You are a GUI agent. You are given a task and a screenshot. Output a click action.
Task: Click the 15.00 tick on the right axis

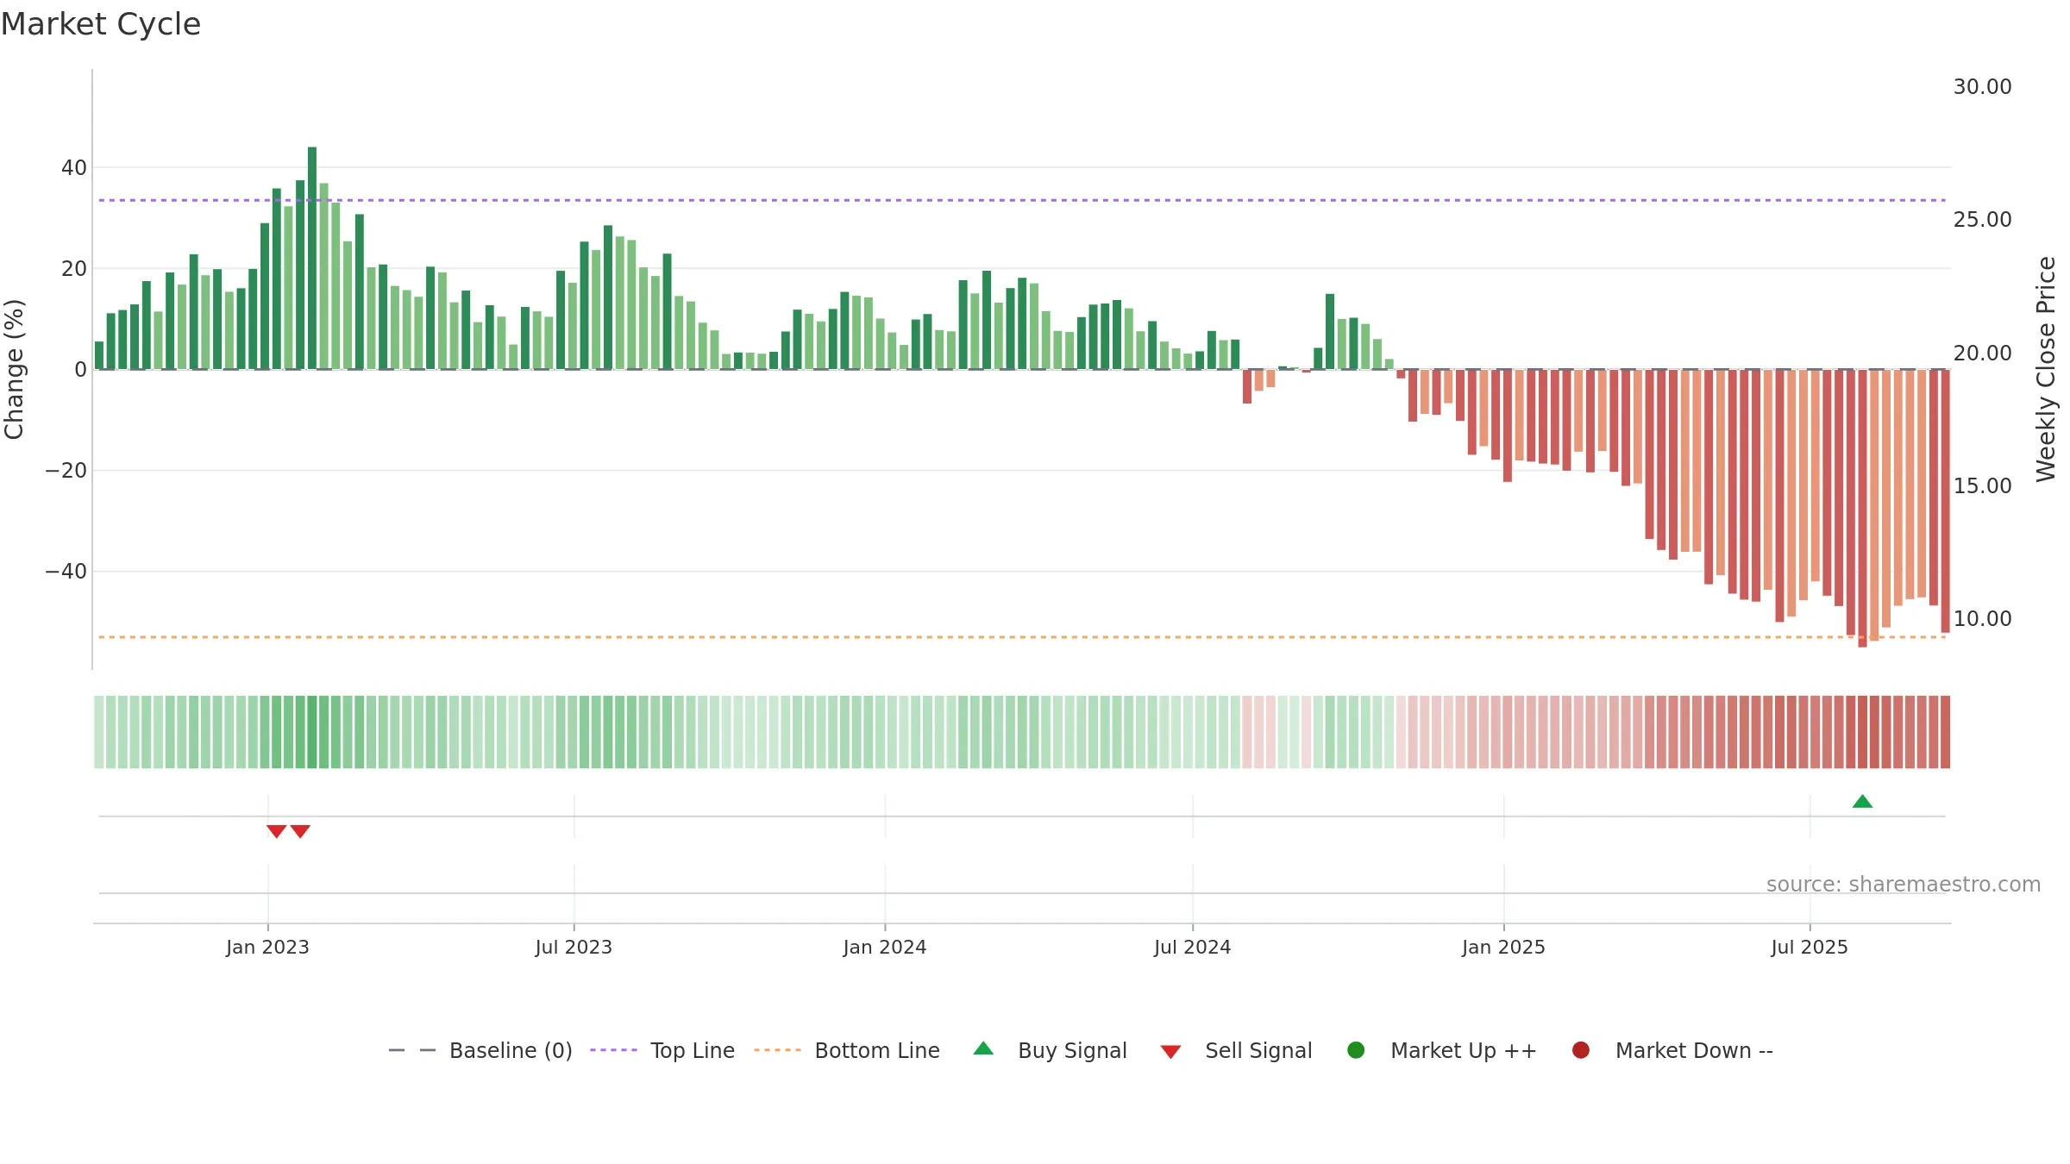click(1983, 486)
